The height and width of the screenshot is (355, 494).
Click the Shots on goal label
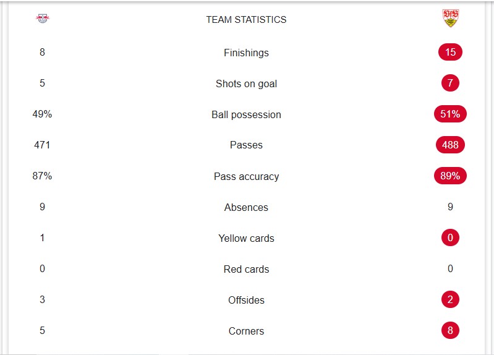(x=246, y=83)
